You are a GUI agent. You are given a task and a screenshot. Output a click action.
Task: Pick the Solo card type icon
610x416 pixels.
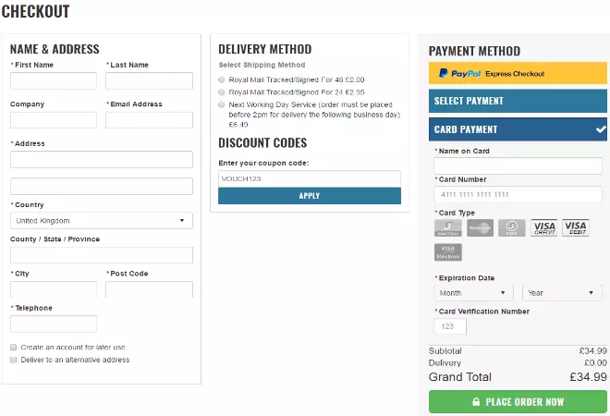512,227
